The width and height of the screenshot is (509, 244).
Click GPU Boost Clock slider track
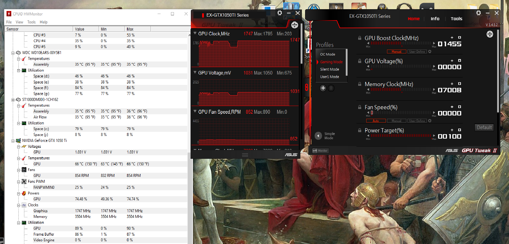pos(401,43)
